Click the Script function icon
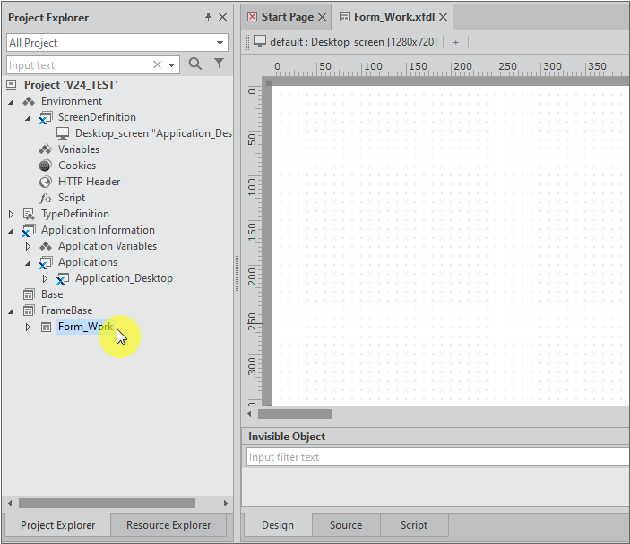Screen dimensions: 630x544 tap(46, 198)
